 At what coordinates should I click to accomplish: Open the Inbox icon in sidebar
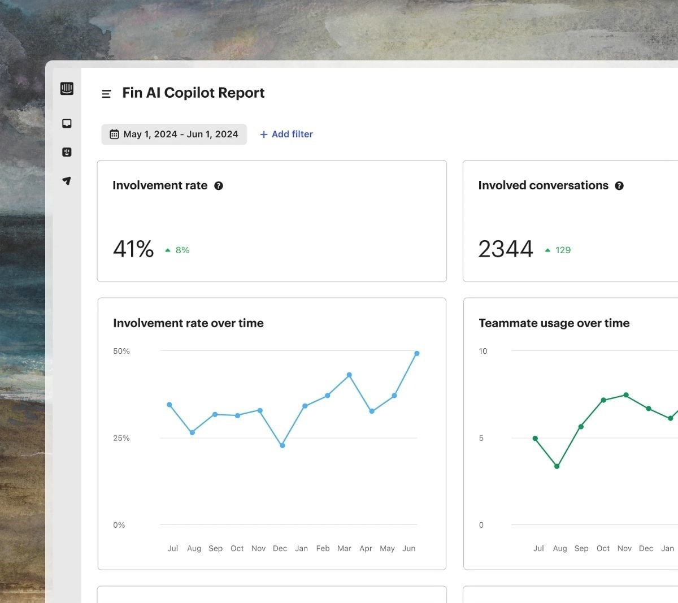click(67, 124)
